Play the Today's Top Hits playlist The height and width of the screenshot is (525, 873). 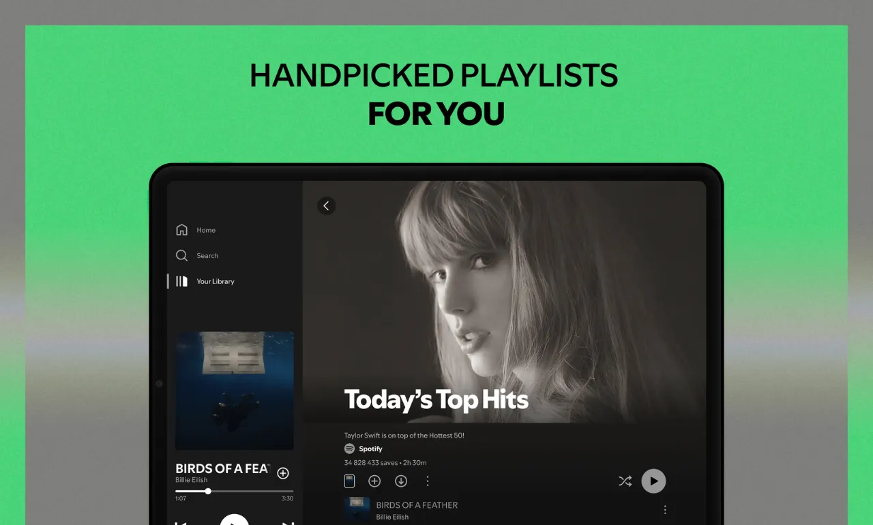653,481
